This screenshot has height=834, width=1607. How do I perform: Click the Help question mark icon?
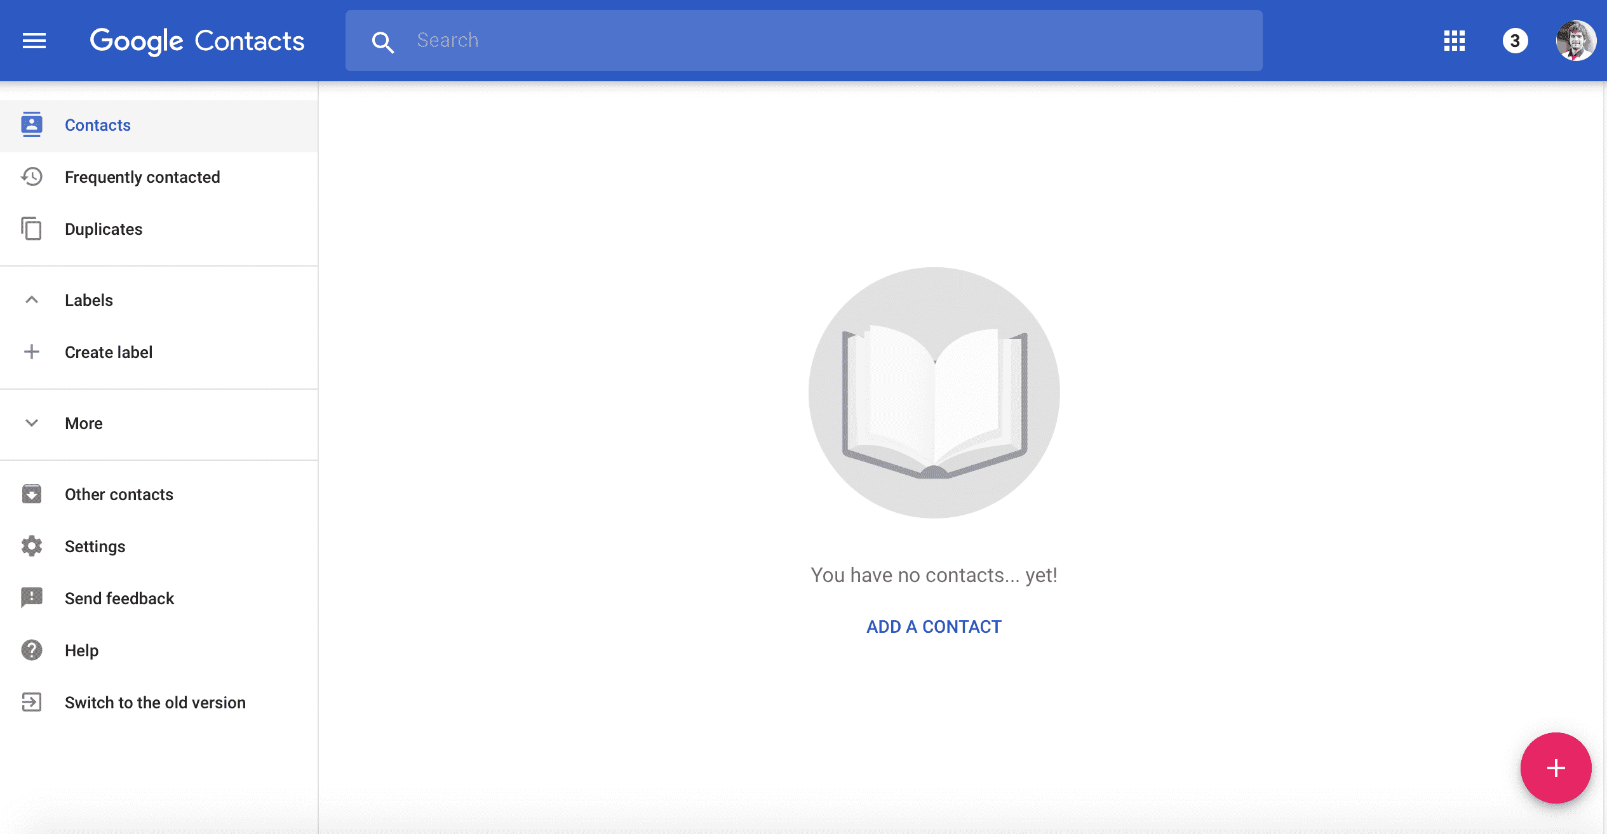(32, 650)
